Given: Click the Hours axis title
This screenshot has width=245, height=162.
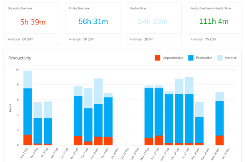Looking at the screenshot, I should tap(10, 108).
